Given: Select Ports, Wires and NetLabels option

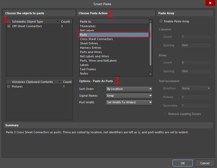Looking at the screenshot, I should point(98,61).
